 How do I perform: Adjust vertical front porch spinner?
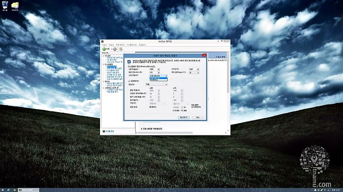[x=182, y=94]
